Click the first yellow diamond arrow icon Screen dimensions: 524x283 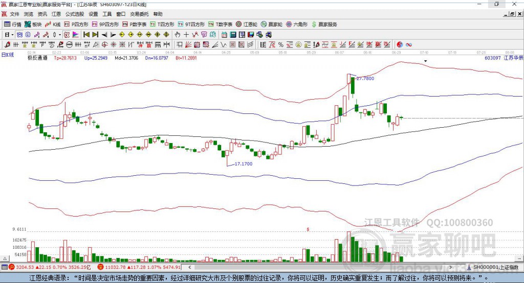point(122,35)
